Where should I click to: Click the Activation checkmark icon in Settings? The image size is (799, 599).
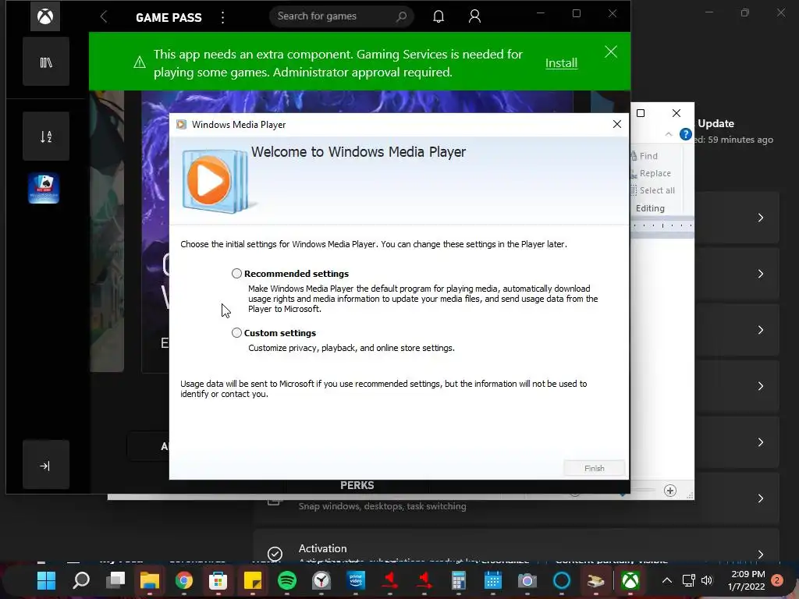[x=275, y=554]
